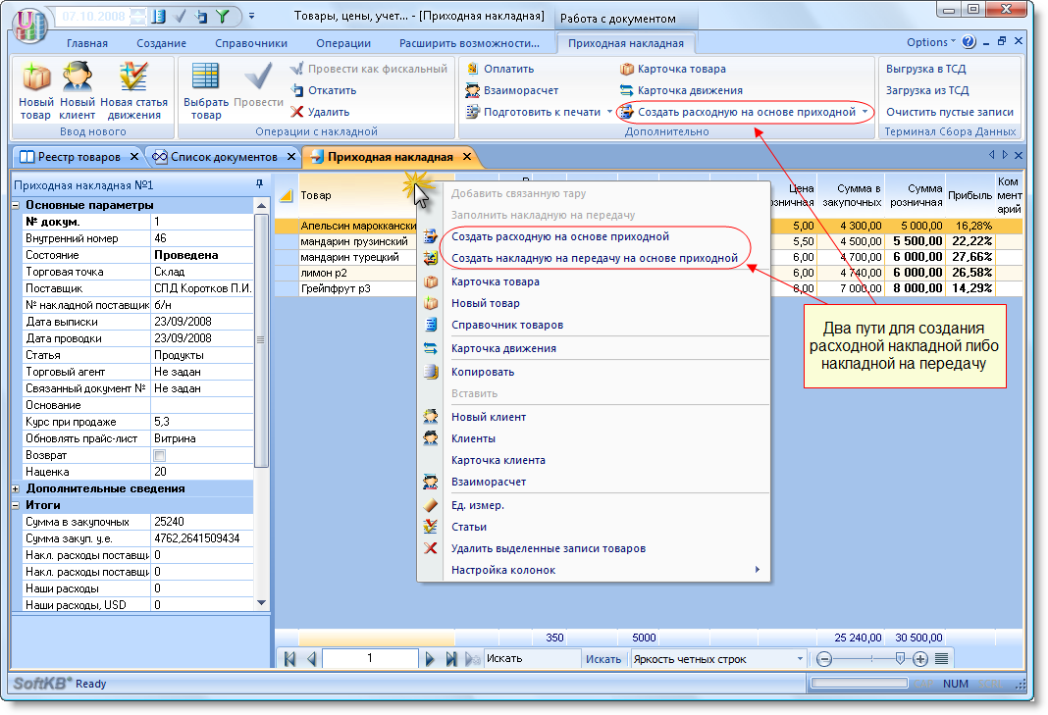Viewport: 1048px width, 715px height.
Task: Click Очистить пустые записи
Action: point(950,112)
